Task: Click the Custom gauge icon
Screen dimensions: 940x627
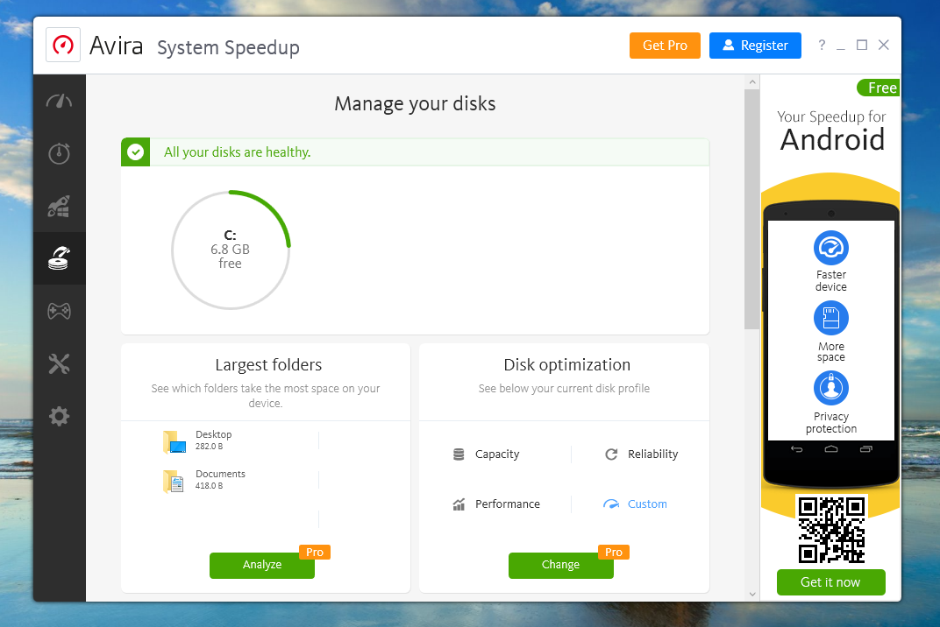Action: point(611,504)
